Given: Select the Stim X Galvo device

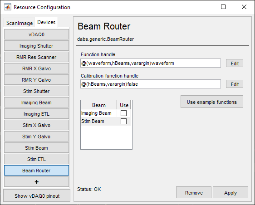Looking at the screenshot, I should point(36,125).
